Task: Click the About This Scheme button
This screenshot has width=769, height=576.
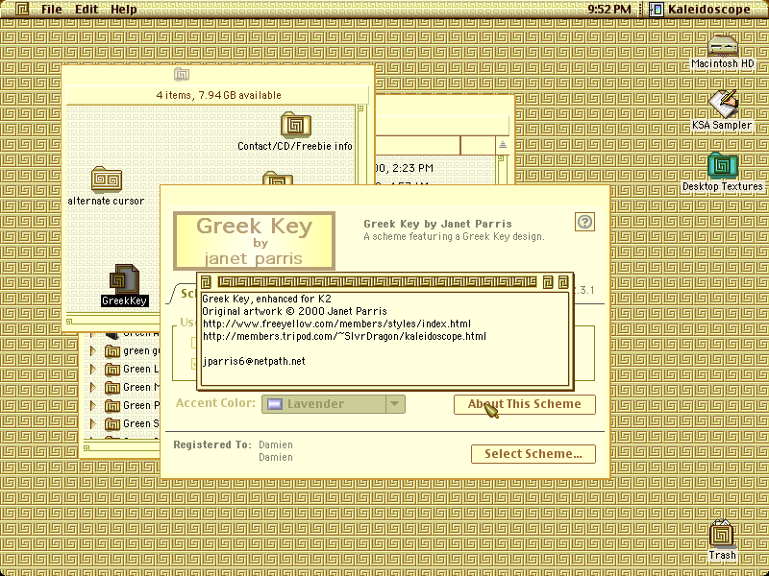Action: coord(524,404)
